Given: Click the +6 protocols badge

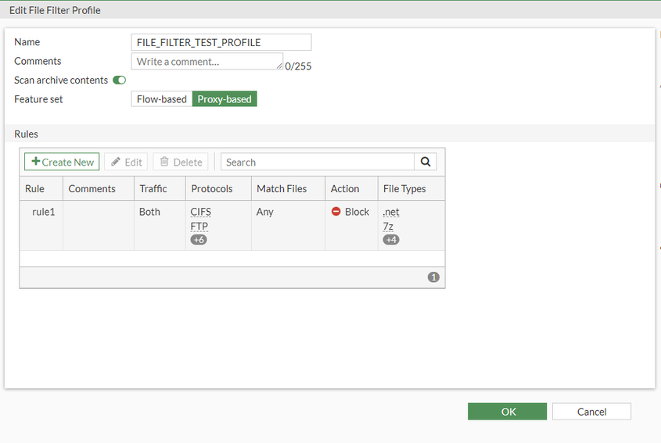Looking at the screenshot, I should point(199,240).
